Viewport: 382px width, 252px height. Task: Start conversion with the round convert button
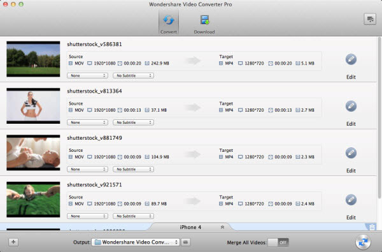pyautogui.click(x=363, y=242)
